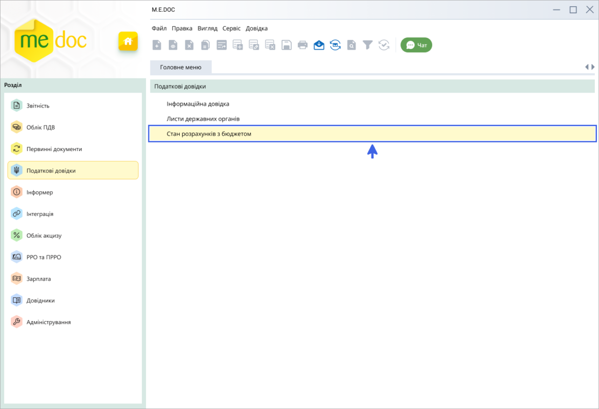The height and width of the screenshot is (409, 599).
Task: Select Довідники label in sidebar
Action: coord(40,300)
